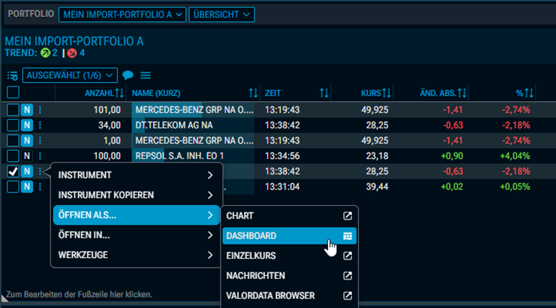Click the +0,05% change value
This screenshot has width=556, height=308.
coord(515,186)
